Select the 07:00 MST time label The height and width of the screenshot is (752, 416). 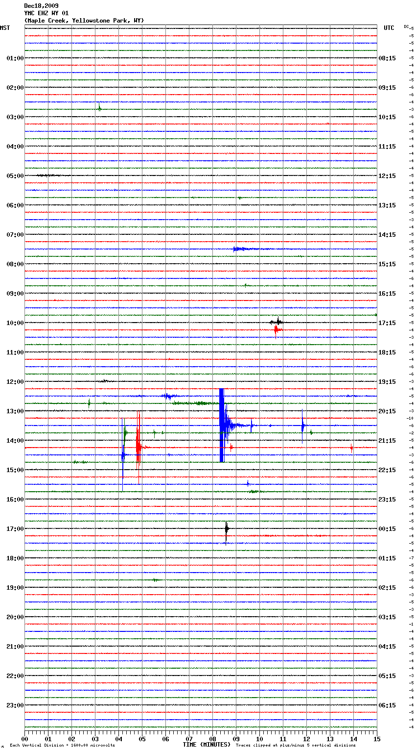point(15,235)
